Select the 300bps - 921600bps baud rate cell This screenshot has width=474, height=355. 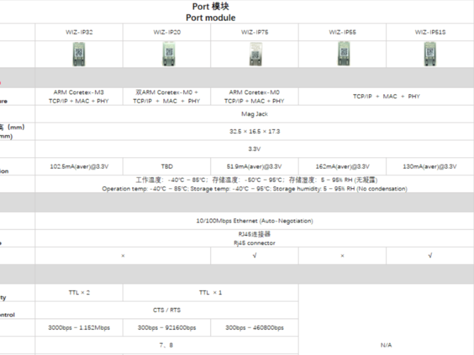point(167,327)
